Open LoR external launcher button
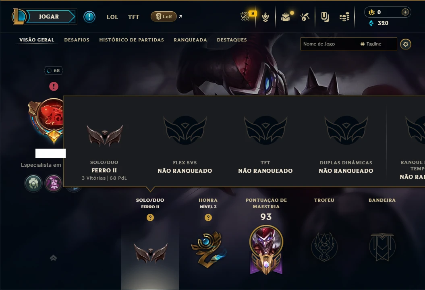The height and width of the screenshot is (290, 425). [x=164, y=17]
